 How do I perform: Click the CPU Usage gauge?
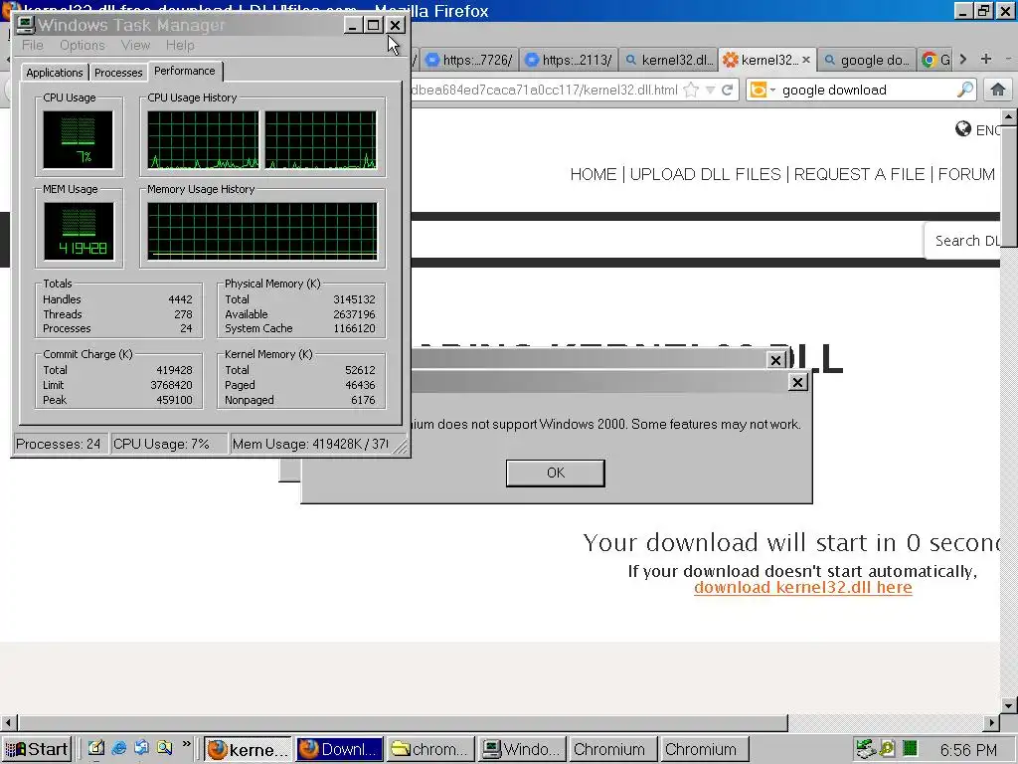coord(78,139)
